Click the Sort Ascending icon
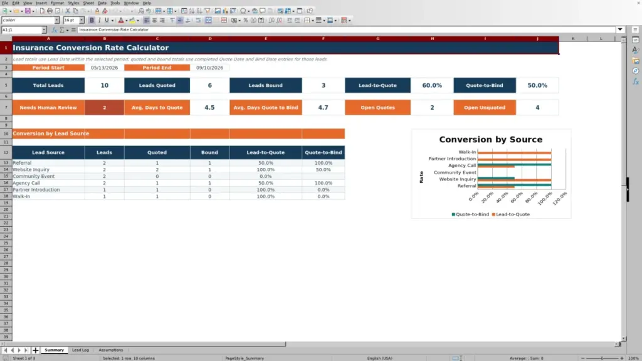This screenshot has height=361, width=642. click(x=192, y=11)
